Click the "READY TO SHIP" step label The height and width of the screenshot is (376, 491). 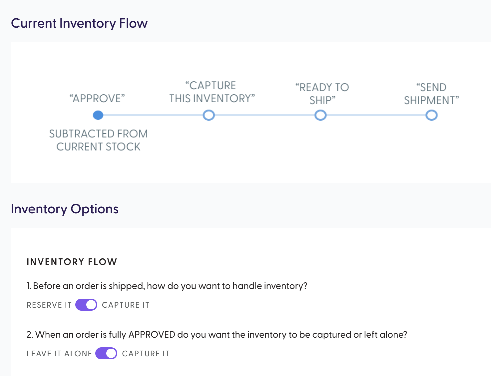tap(322, 94)
